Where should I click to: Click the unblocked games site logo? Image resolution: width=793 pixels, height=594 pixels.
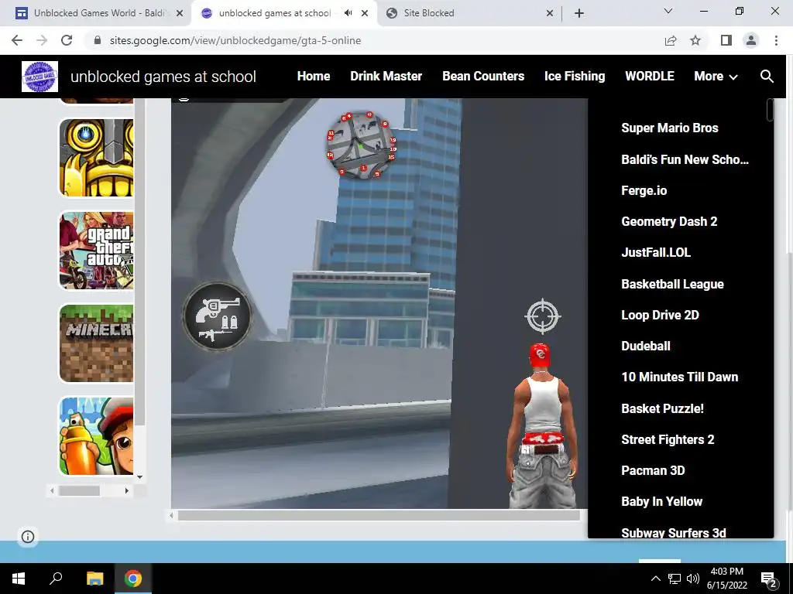coord(39,77)
